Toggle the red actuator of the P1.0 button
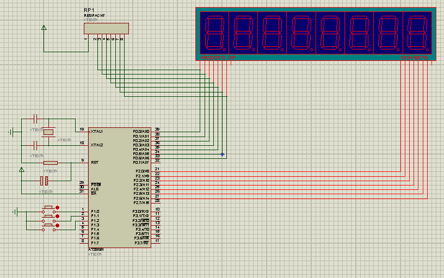Viewport: 444px width, 278px height. [58, 207]
